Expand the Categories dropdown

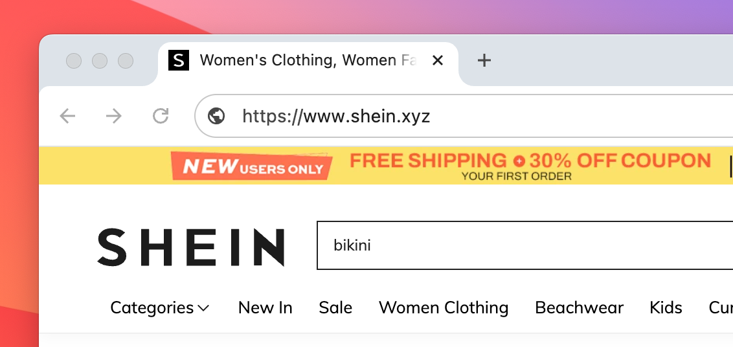[x=159, y=308]
